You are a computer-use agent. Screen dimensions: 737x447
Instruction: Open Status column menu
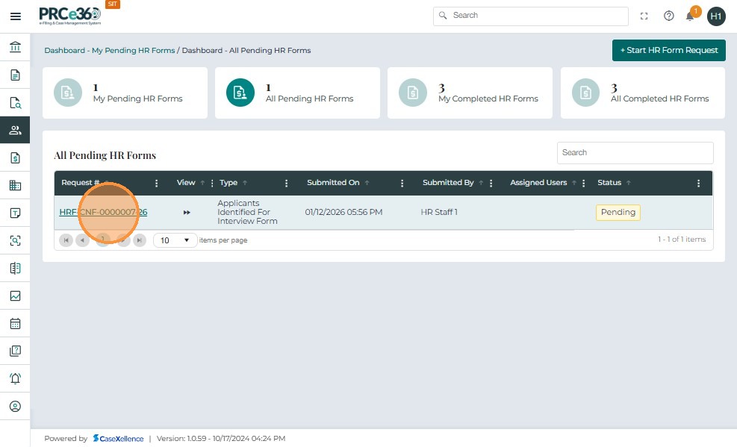coord(698,183)
